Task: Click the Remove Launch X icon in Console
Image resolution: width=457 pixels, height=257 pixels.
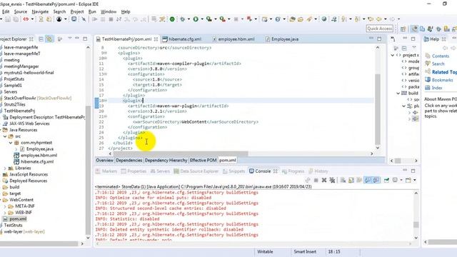Action: pyautogui.click(x=323, y=180)
